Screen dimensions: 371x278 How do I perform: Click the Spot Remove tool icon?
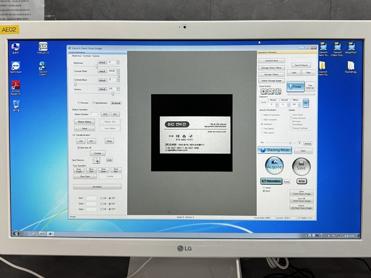point(96,160)
